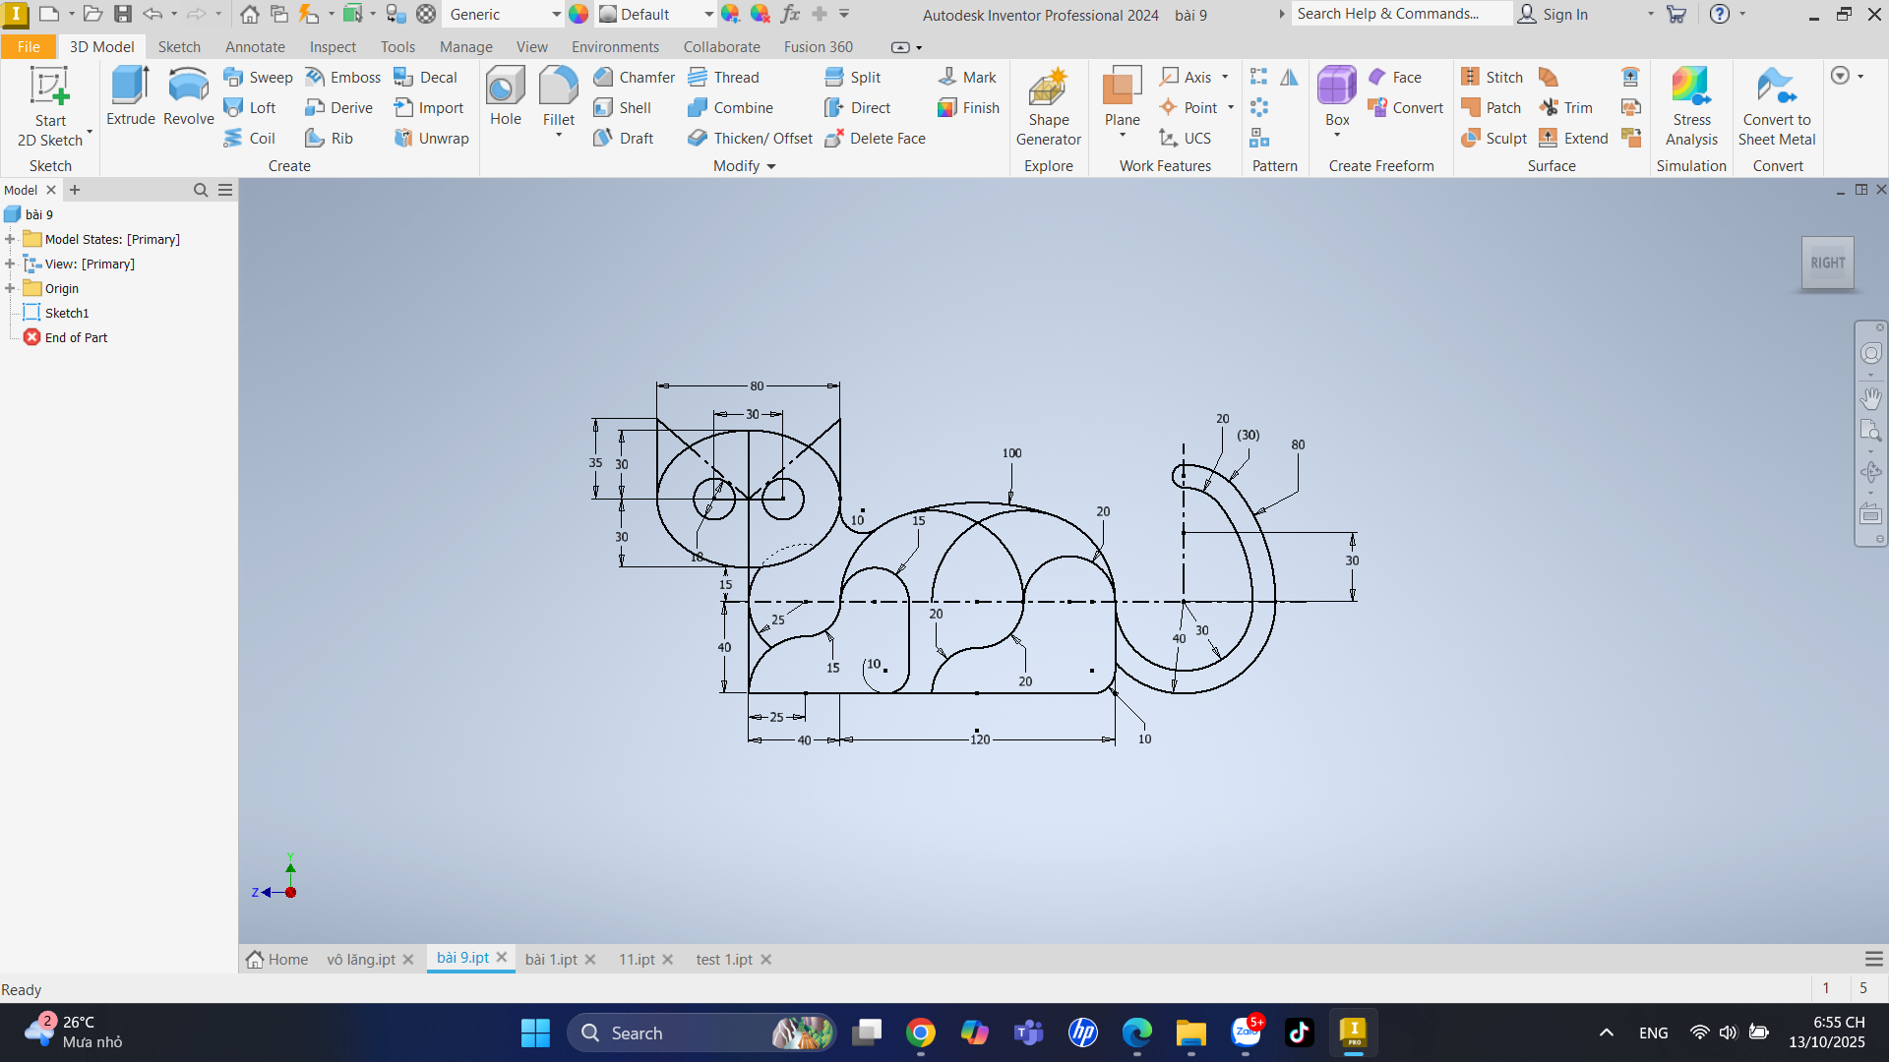This screenshot has height=1062, width=1889.
Task: Open the Default appearance dropdown
Action: point(708,15)
